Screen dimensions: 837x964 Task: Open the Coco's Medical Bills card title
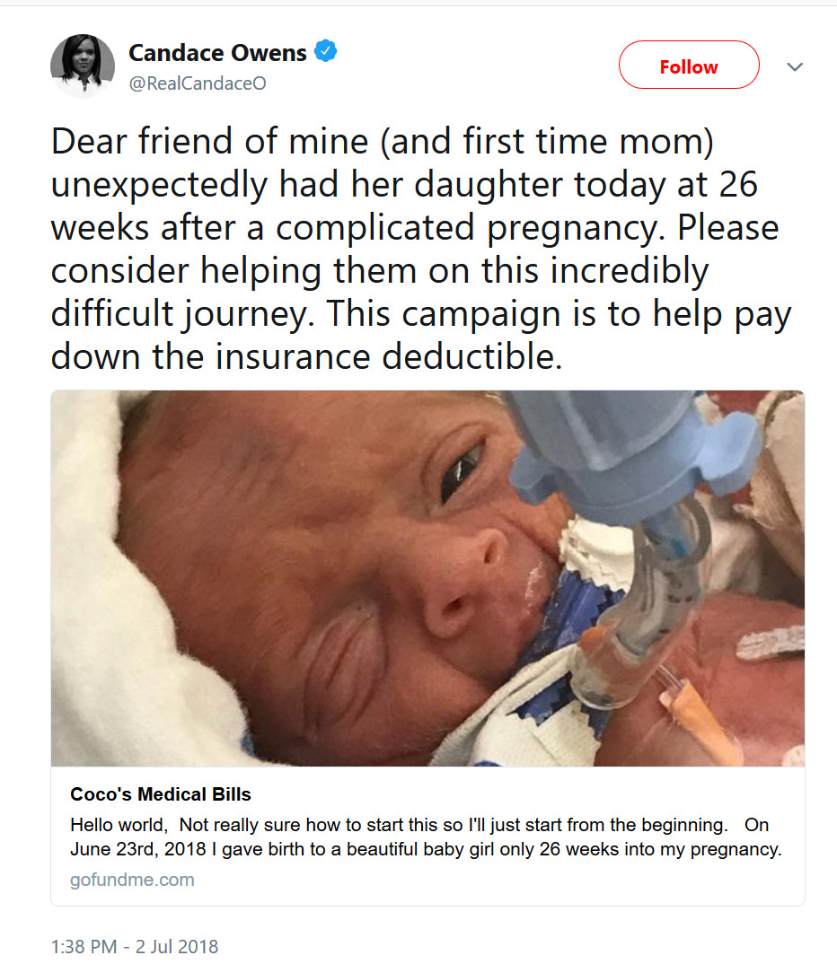point(161,794)
